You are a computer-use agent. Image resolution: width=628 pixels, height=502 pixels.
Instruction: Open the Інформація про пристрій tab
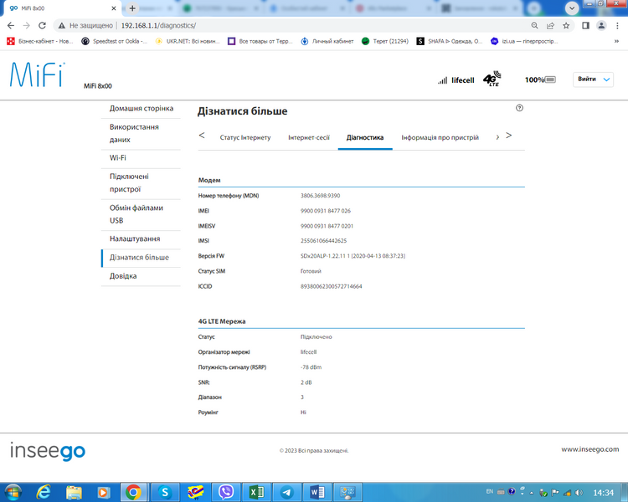tap(440, 137)
